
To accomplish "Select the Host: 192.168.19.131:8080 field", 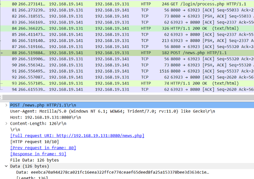I will pos(46,117).
